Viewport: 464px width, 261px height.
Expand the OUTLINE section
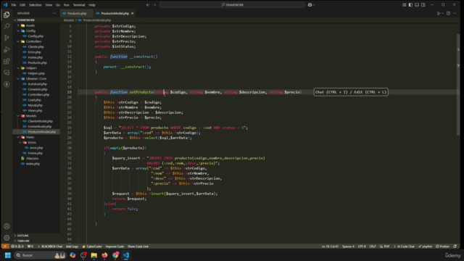(x=22, y=236)
